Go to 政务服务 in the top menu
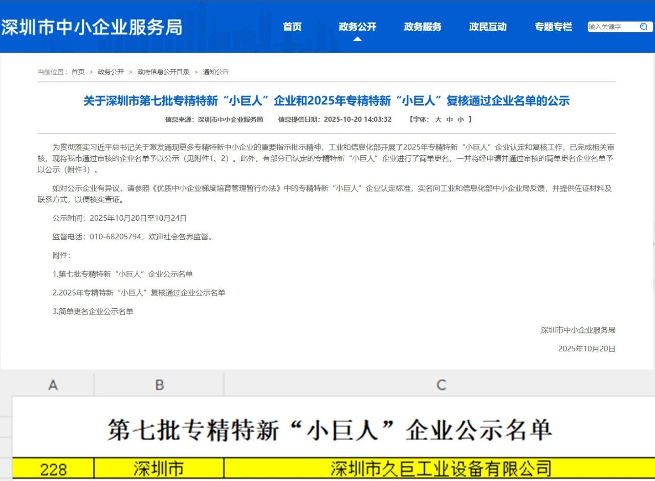This screenshot has width=655, height=481. 422,27
